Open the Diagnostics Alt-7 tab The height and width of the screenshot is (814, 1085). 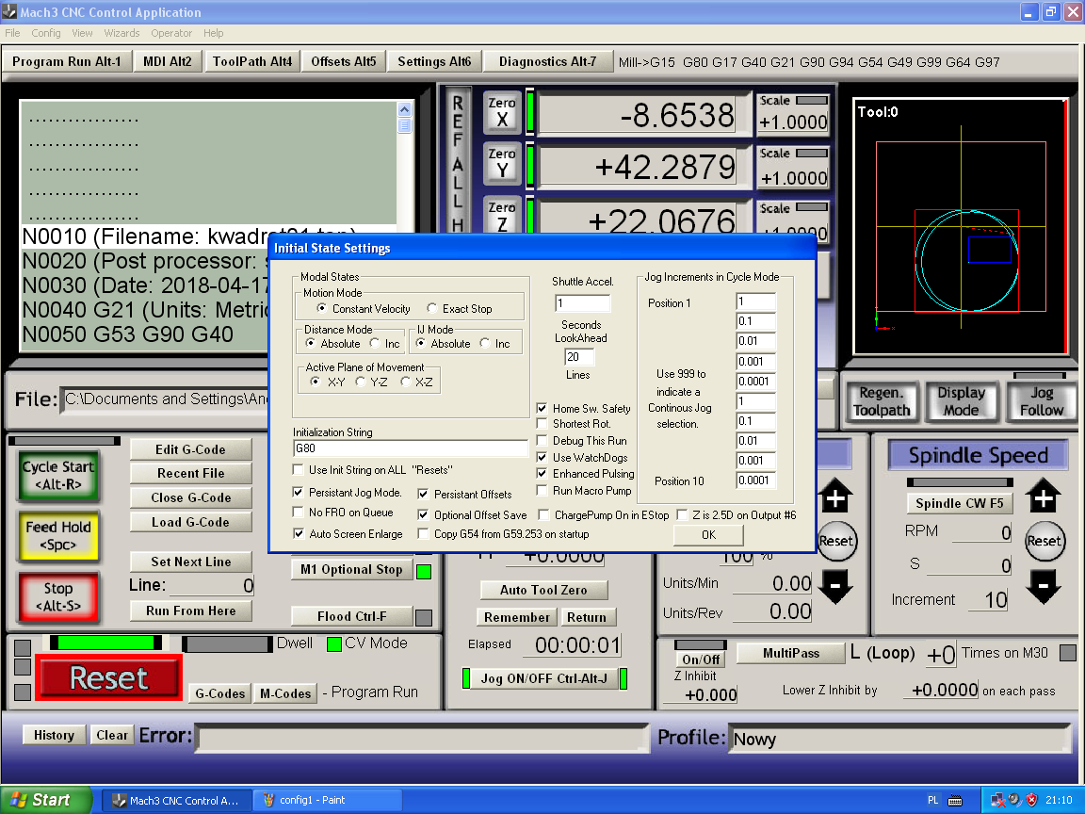pyautogui.click(x=547, y=61)
